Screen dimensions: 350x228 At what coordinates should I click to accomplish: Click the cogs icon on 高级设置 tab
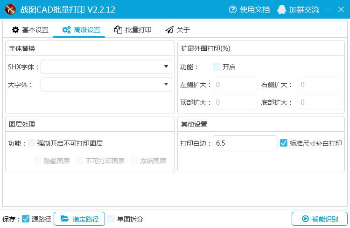(x=67, y=30)
